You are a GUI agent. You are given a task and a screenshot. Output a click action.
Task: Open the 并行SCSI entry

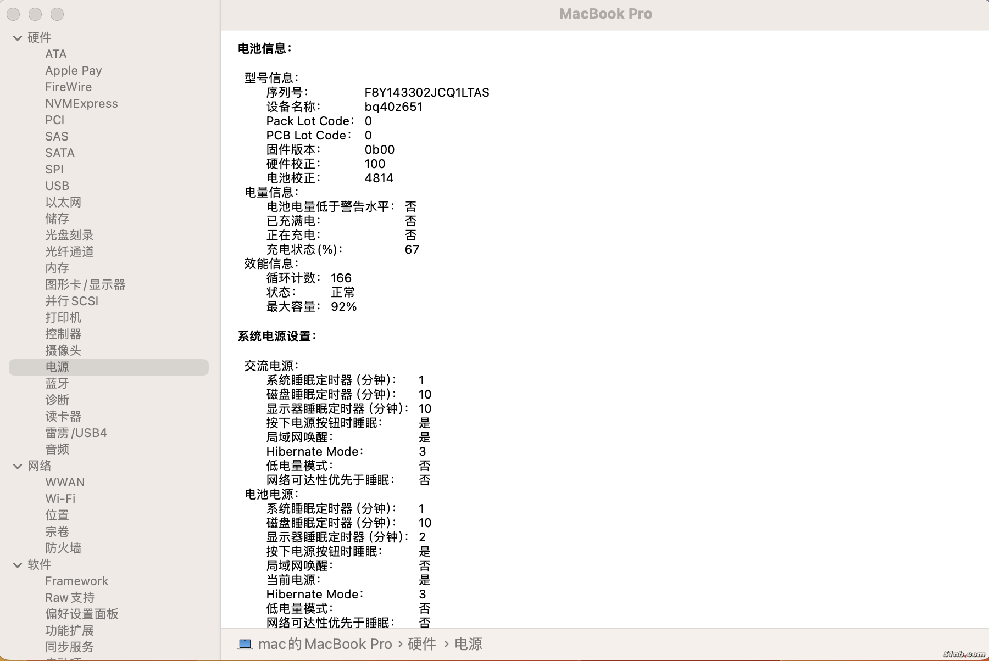point(72,301)
